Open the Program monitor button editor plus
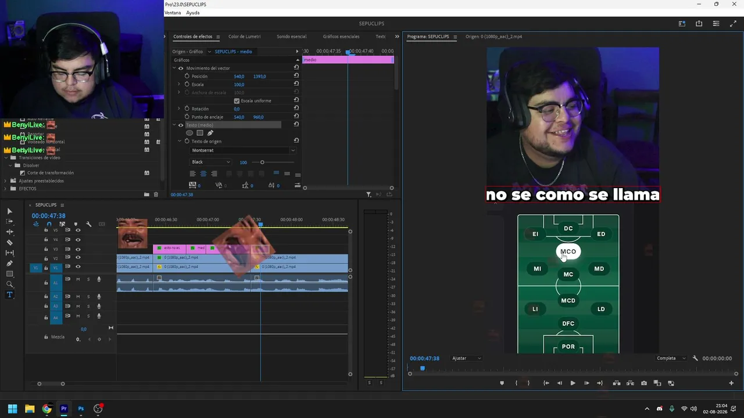The height and width of the screenshot is (418, 744). click(x=731, y=383)
